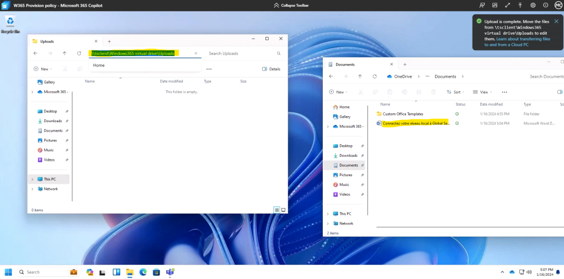Sort by Date modified in Uploads window
Screen dimensions: 564x279
coord(172,81)
